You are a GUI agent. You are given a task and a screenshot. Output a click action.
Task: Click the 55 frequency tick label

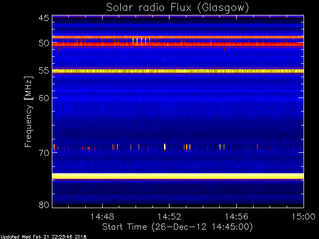pos(44,71)
